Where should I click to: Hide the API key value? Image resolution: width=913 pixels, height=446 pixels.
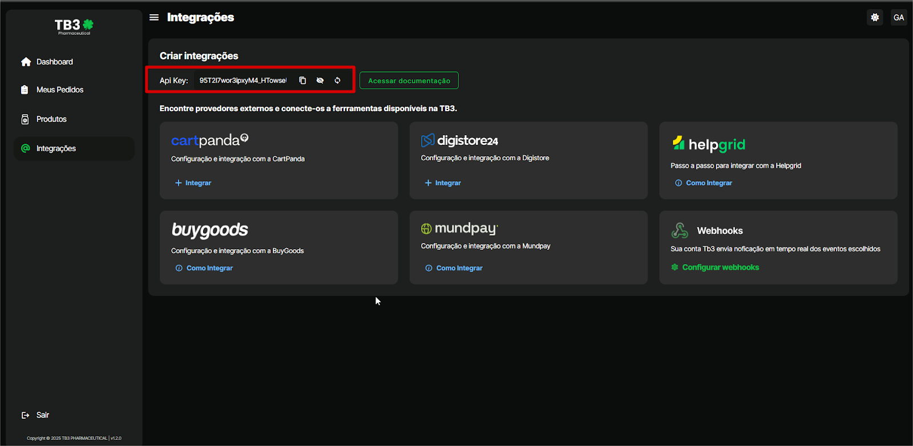(320, 80)
